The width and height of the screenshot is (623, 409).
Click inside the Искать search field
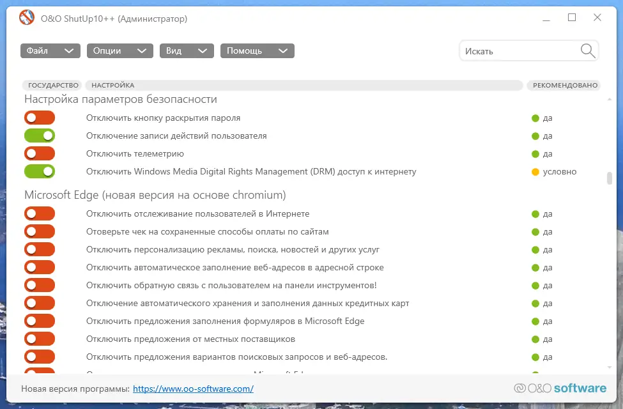[x=511, y=50]
